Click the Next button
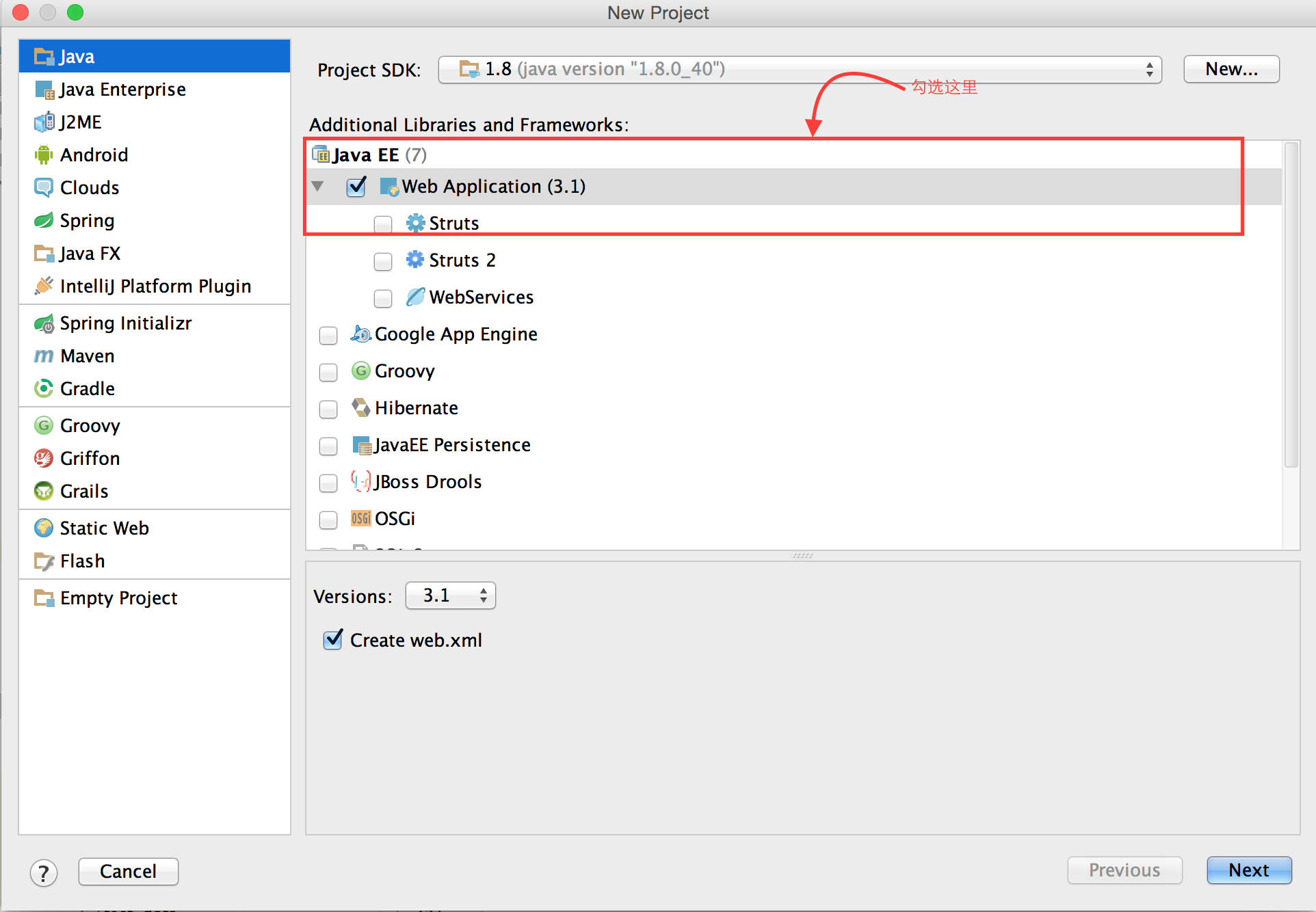This screenshot has height=912, width=1316. click(1249, 870)
